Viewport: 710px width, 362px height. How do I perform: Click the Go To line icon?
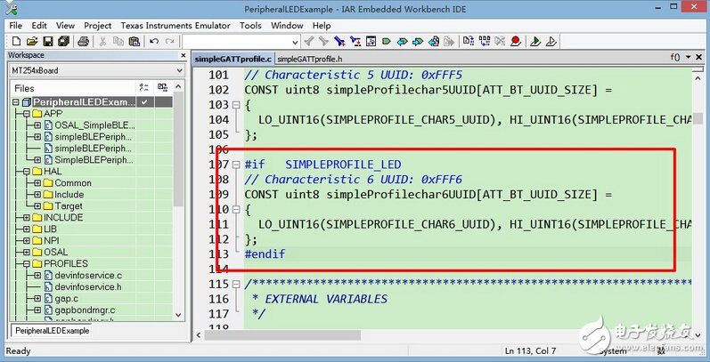pos(371,42)
